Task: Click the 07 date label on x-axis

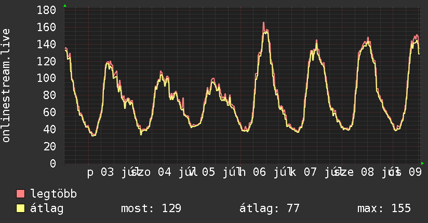Action: click(311, 172)
